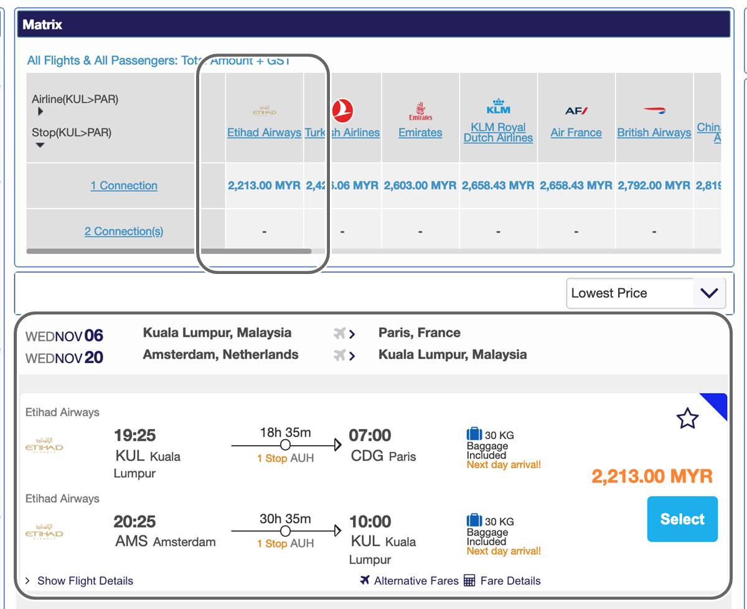Click the 10:00 arrival time
The height and width of the screenshot is (609, 747).
(370, 521)
